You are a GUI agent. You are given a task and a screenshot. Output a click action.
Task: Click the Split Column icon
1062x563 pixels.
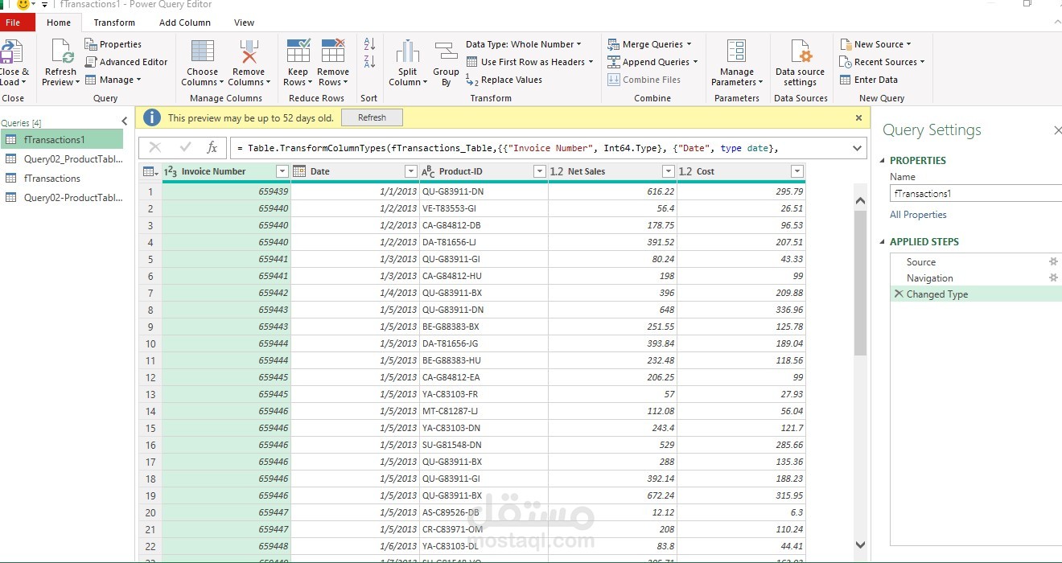click(x=408, y=51)
